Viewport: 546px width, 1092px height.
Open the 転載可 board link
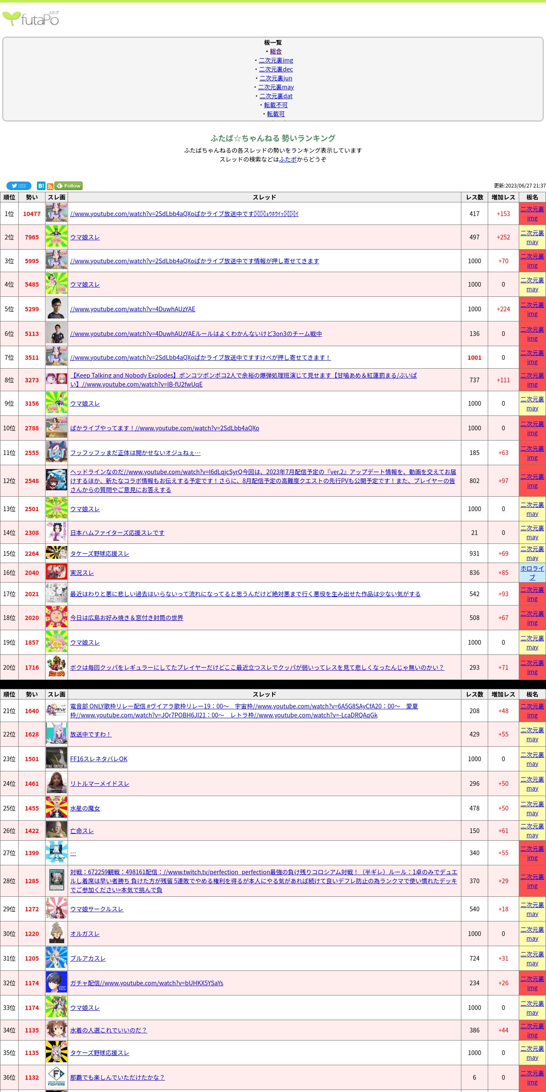[x=276, y=114]
